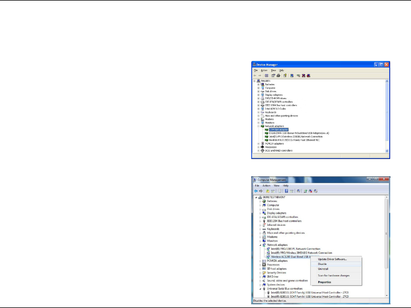Expand Batteries node in Computer Management
This screenshot has height=308, width=411.
click(260, 201)
